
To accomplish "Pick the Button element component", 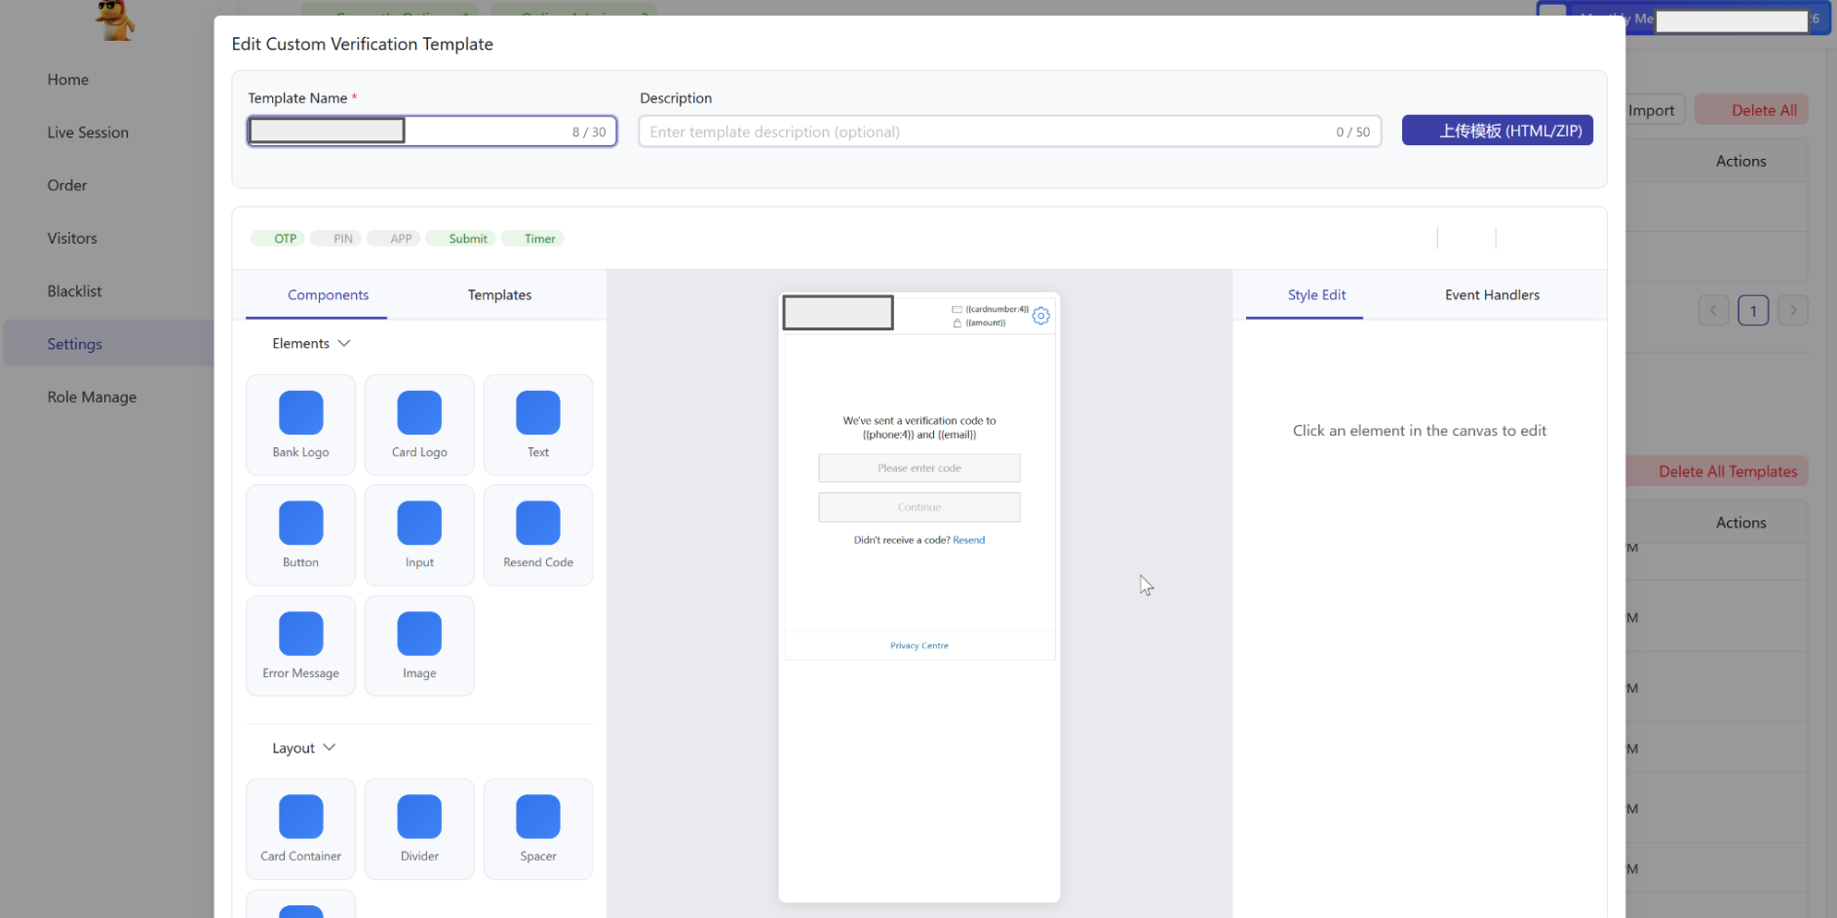I will (300, 535).
